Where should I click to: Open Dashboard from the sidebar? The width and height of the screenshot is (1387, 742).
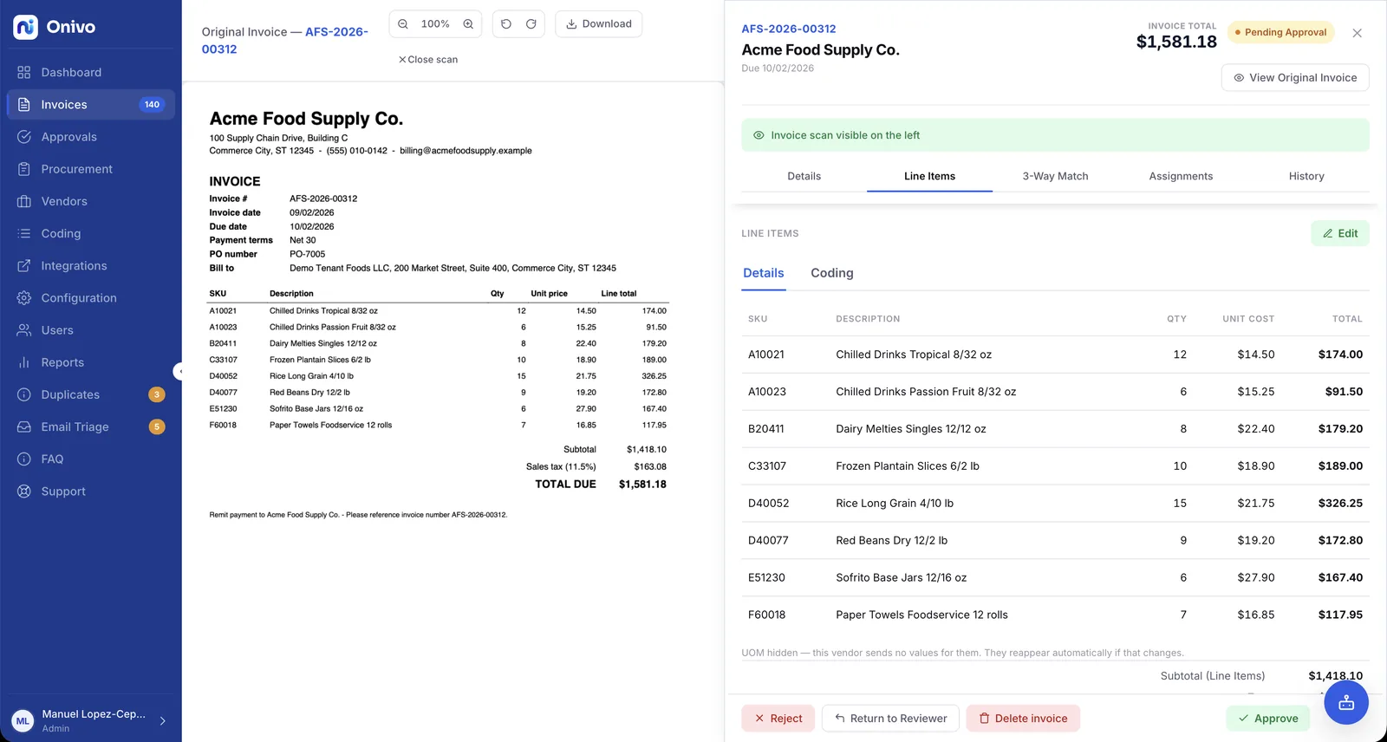pyautogui.click(x=91, y=72)
